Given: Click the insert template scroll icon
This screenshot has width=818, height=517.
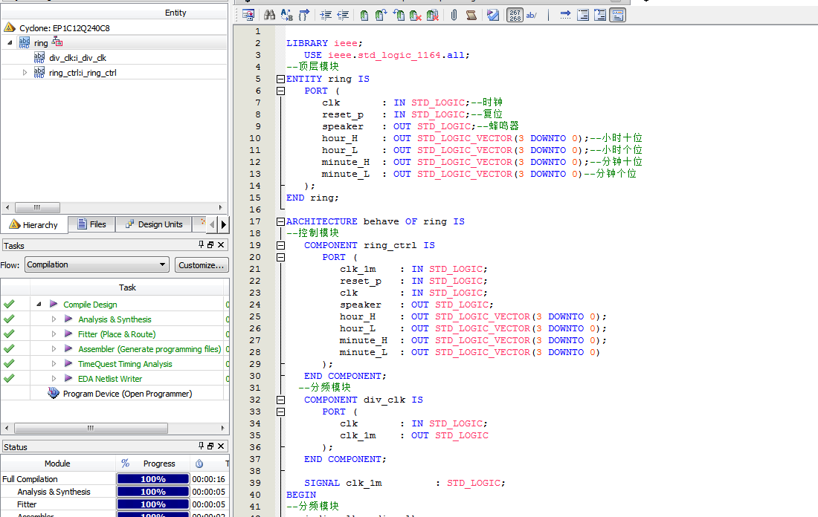Looking at the screenshot, I should [471, 15].
